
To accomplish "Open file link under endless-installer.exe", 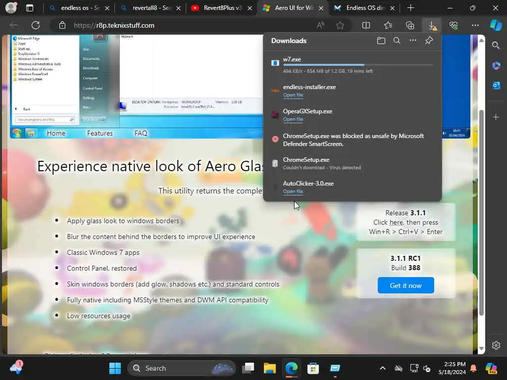I will point(293,95).
